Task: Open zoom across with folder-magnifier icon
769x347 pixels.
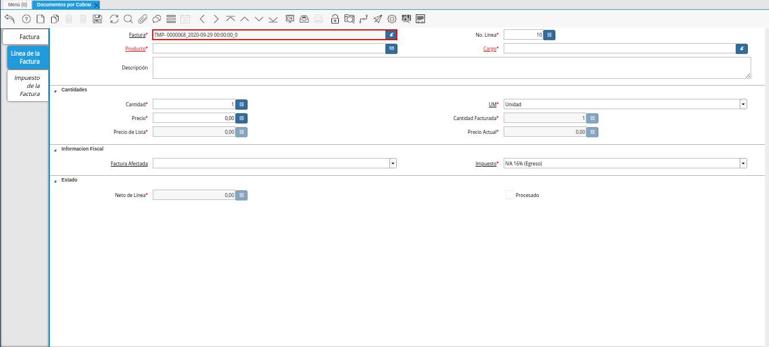Action: [349, 19]
